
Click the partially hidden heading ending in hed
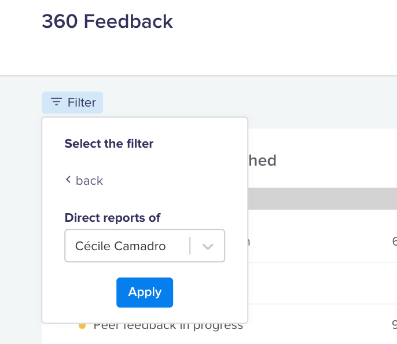point(262,160)
